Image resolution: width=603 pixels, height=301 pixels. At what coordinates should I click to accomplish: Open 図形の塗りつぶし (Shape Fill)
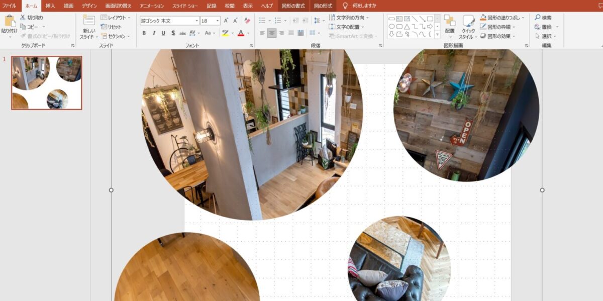502,18
